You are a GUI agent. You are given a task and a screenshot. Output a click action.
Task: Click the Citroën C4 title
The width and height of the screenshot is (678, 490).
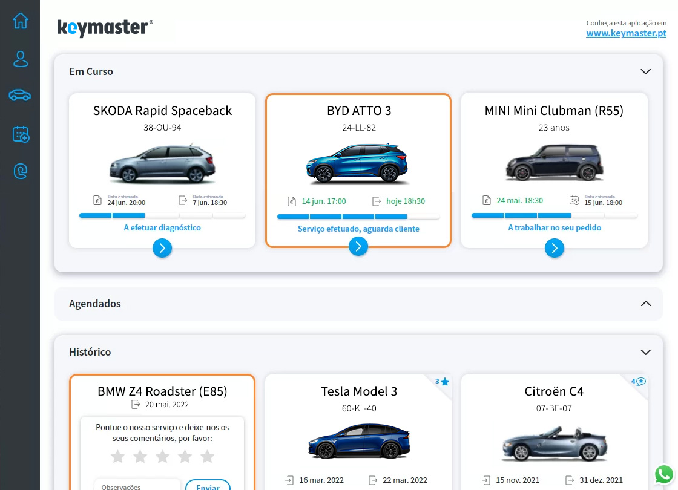(554, 391)
